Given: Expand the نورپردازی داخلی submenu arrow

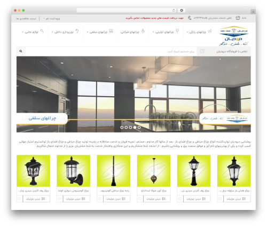Looking at the screenshot, I should 52,32.
